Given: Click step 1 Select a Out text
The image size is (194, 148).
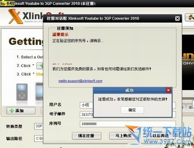Looking at the screenshot, I should 30,57.
